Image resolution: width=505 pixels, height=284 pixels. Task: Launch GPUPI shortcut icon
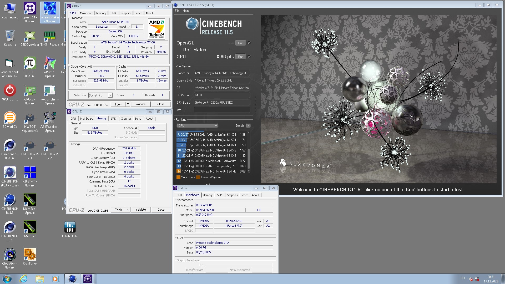point(30,67)
